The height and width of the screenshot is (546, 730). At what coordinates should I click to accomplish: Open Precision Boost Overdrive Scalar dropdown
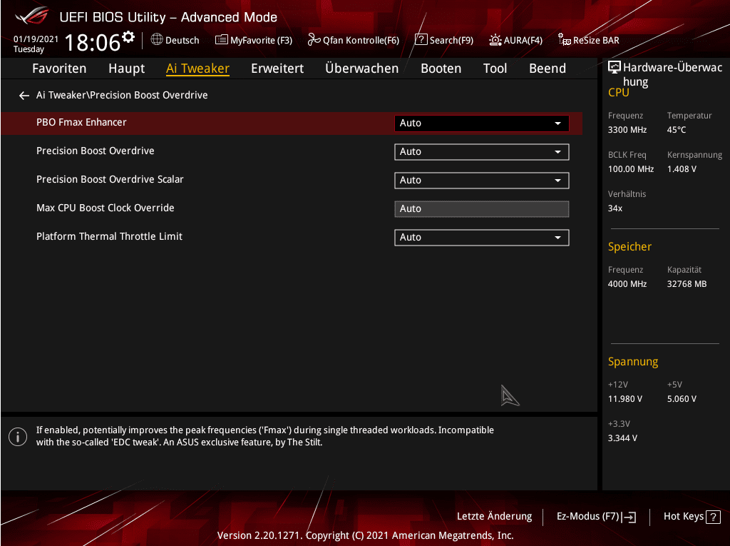click(481, 181)
